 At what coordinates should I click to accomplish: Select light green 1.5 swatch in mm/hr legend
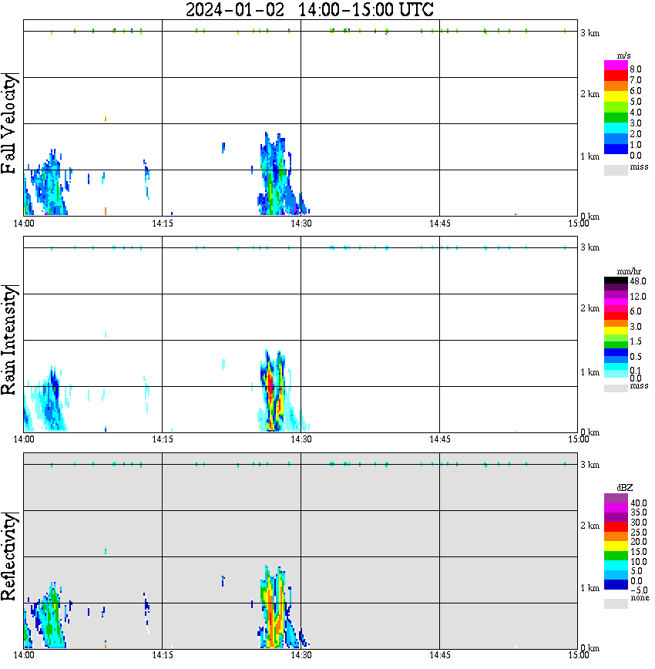pyautogui.click(x=616, y=338)
